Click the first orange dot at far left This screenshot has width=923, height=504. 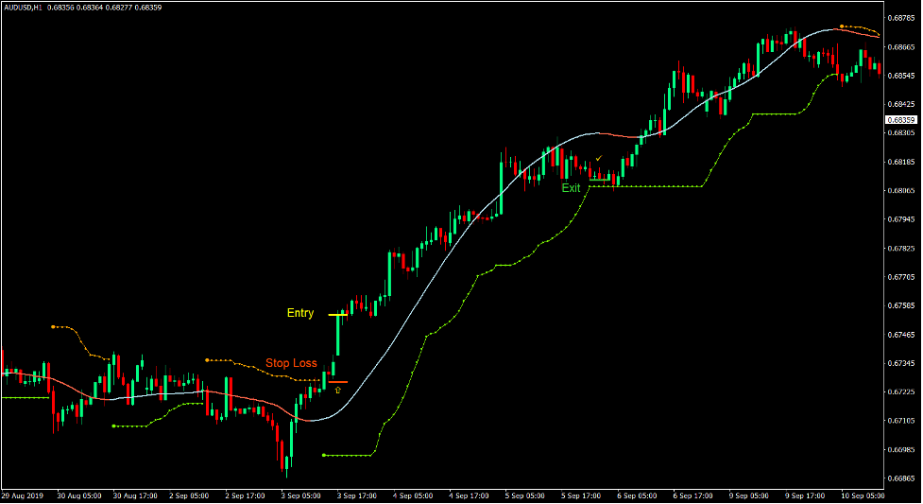tap(53, 326)
